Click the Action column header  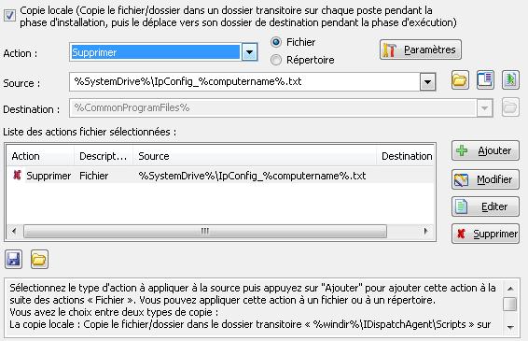point(40,156)
